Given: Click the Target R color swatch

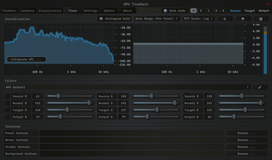Looking at the screenshot, I should point(7,110).
